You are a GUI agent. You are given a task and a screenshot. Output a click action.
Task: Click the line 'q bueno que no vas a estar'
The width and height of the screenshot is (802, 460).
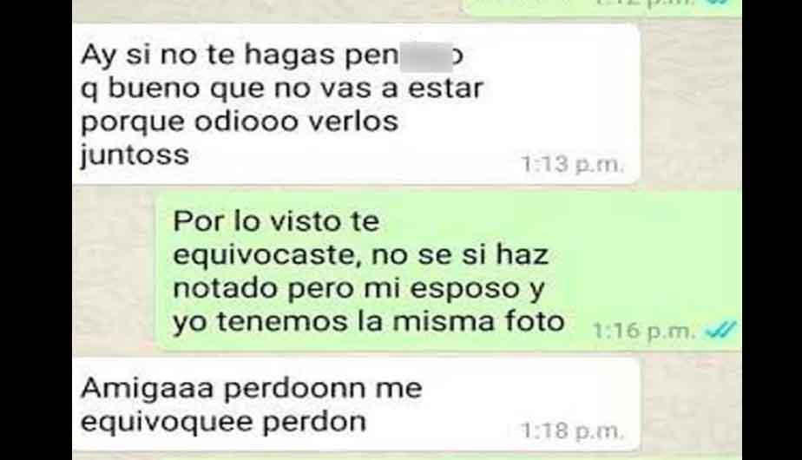pos(282,89)
